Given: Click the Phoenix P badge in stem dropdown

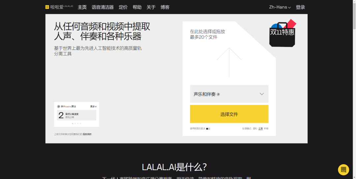Looking at the screenshot, I should (218, 94).
